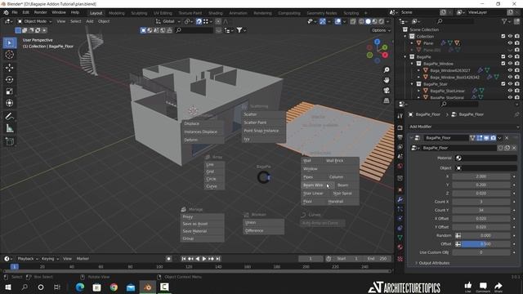The width and height of the screenshot is (523, 294).
Task: Toggle render visibility camera on BagaPie_Floor modifier
Action: pos(493,138)
